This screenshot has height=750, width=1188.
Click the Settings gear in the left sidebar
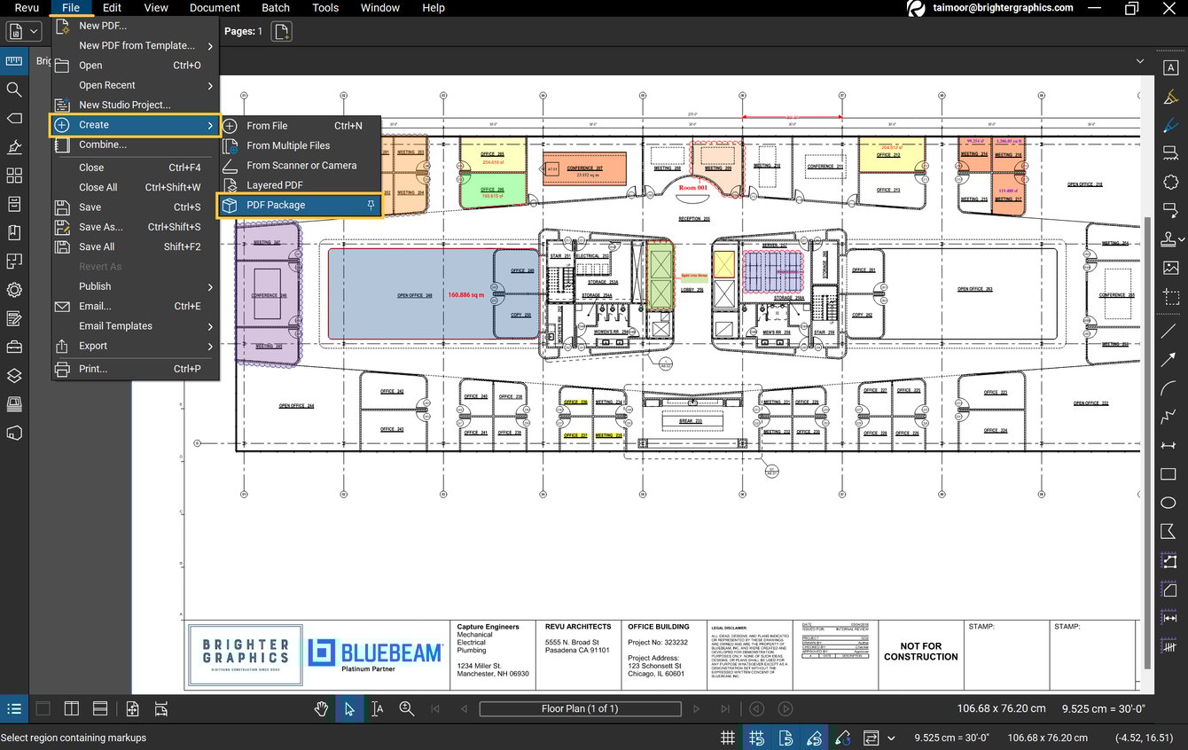14,290
